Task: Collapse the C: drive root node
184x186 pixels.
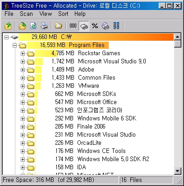Action: click(6, 37)
